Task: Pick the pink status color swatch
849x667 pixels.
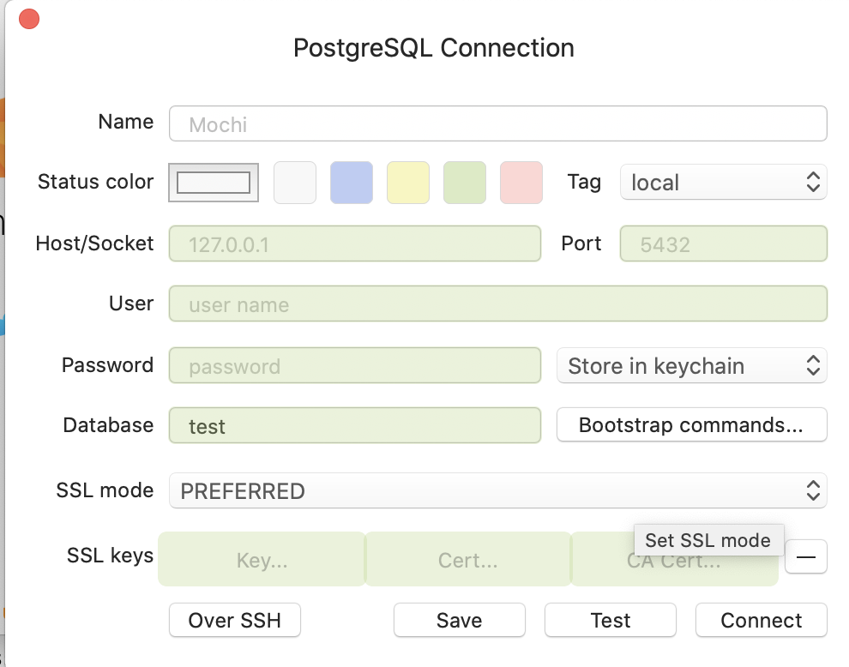Action: (x=521, y=183)
